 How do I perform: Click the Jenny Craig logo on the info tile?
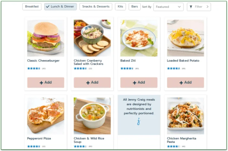click(x=139, y=122)
